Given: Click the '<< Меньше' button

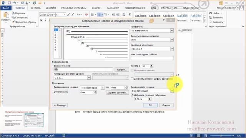Looking at the screenshot, I should pos(60,105).
